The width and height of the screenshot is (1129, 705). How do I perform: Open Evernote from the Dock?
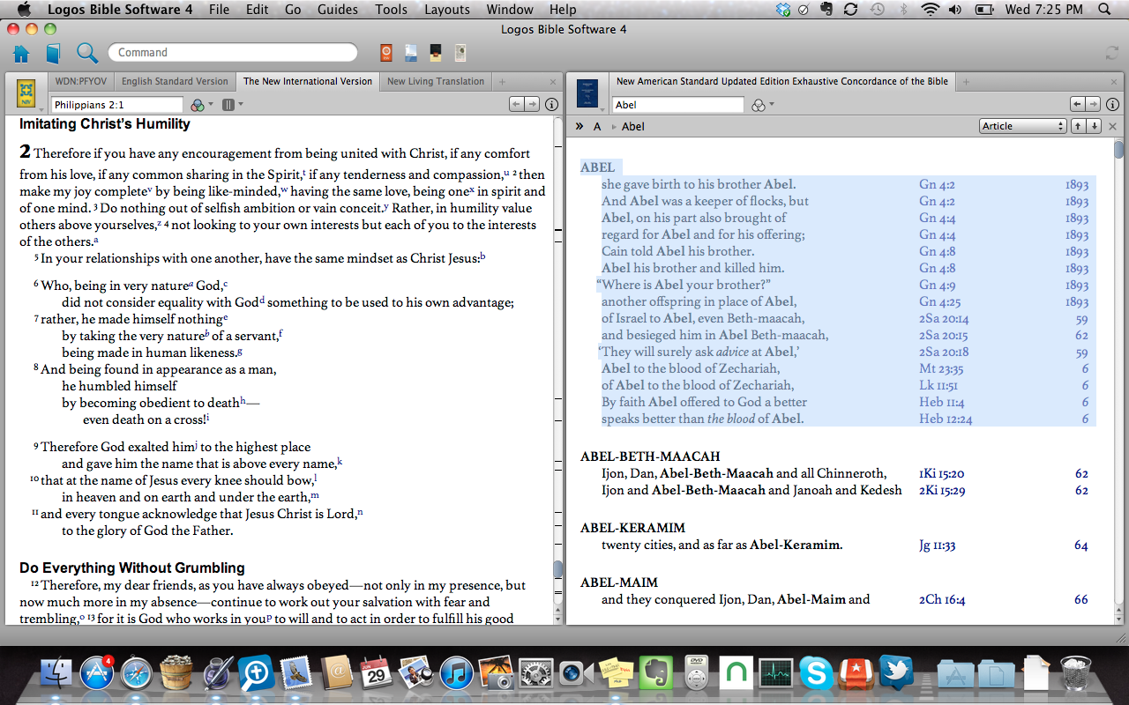(654, 674)
